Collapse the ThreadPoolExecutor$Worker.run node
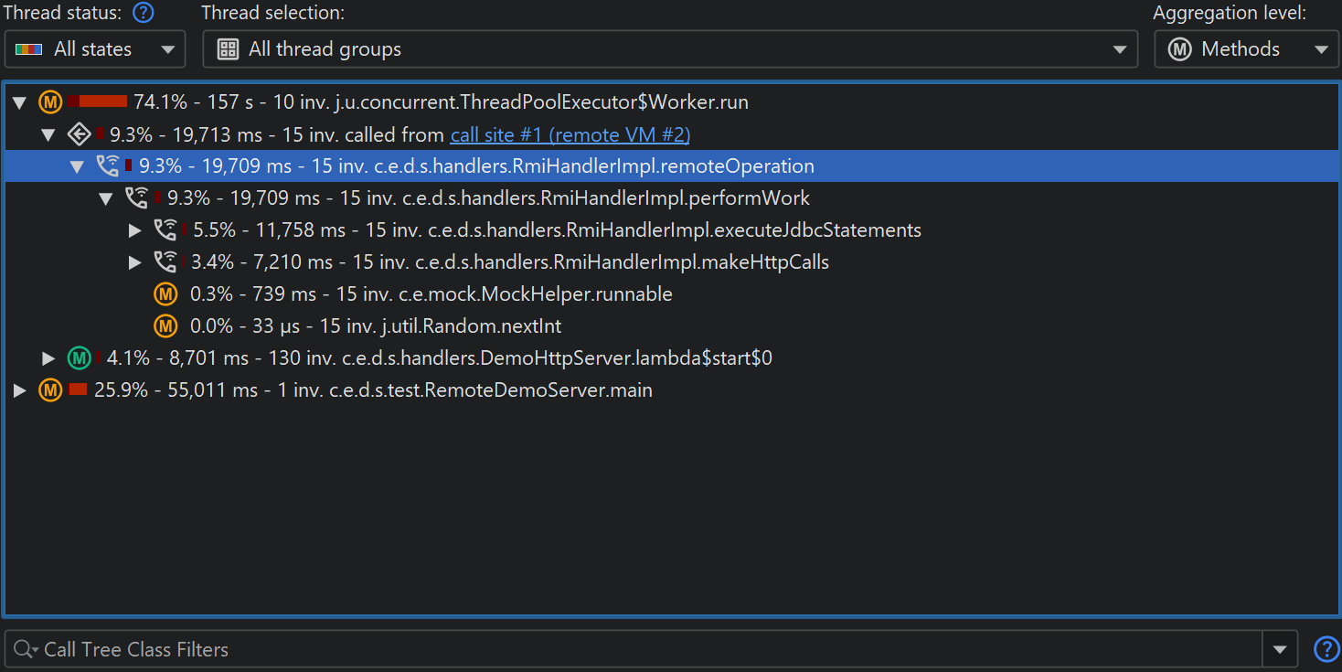This screenshot has height=672, width=1342. click(19, 102)
